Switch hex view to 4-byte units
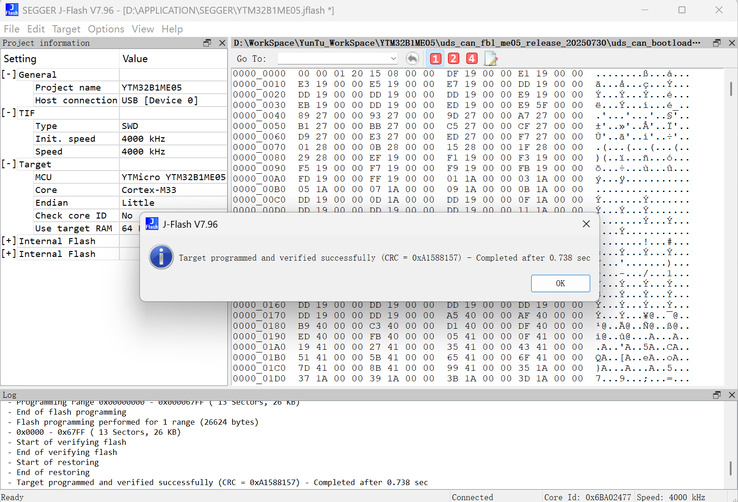 tap(472, 59)
